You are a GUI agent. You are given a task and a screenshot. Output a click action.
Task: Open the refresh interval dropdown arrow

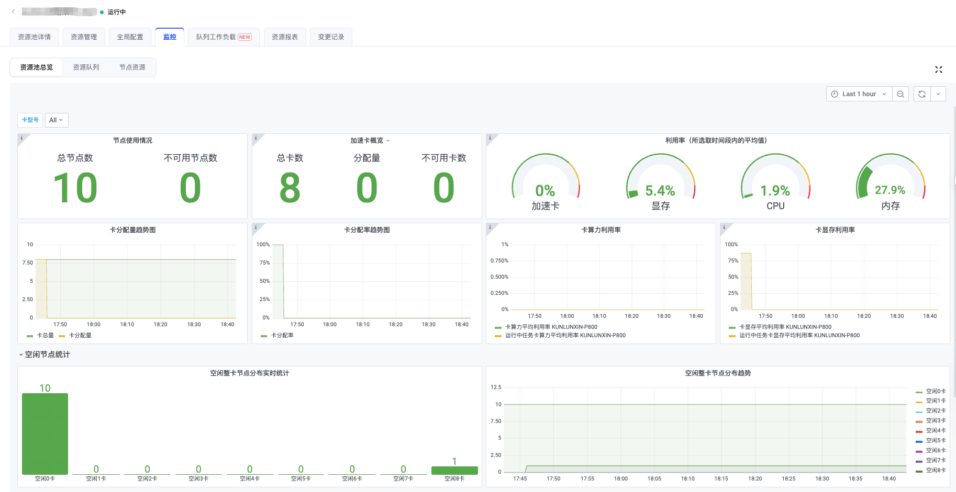[x=938, y=94]
